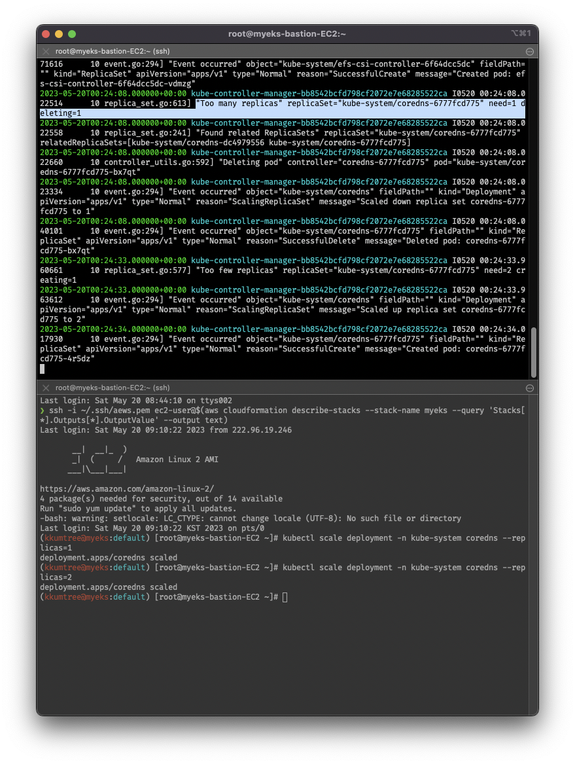Click the green zoom window button
The image size is (575, 764).
pyautogui.click(x=72, y=34)
